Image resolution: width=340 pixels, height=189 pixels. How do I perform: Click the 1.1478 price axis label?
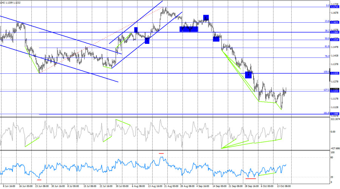335,47
